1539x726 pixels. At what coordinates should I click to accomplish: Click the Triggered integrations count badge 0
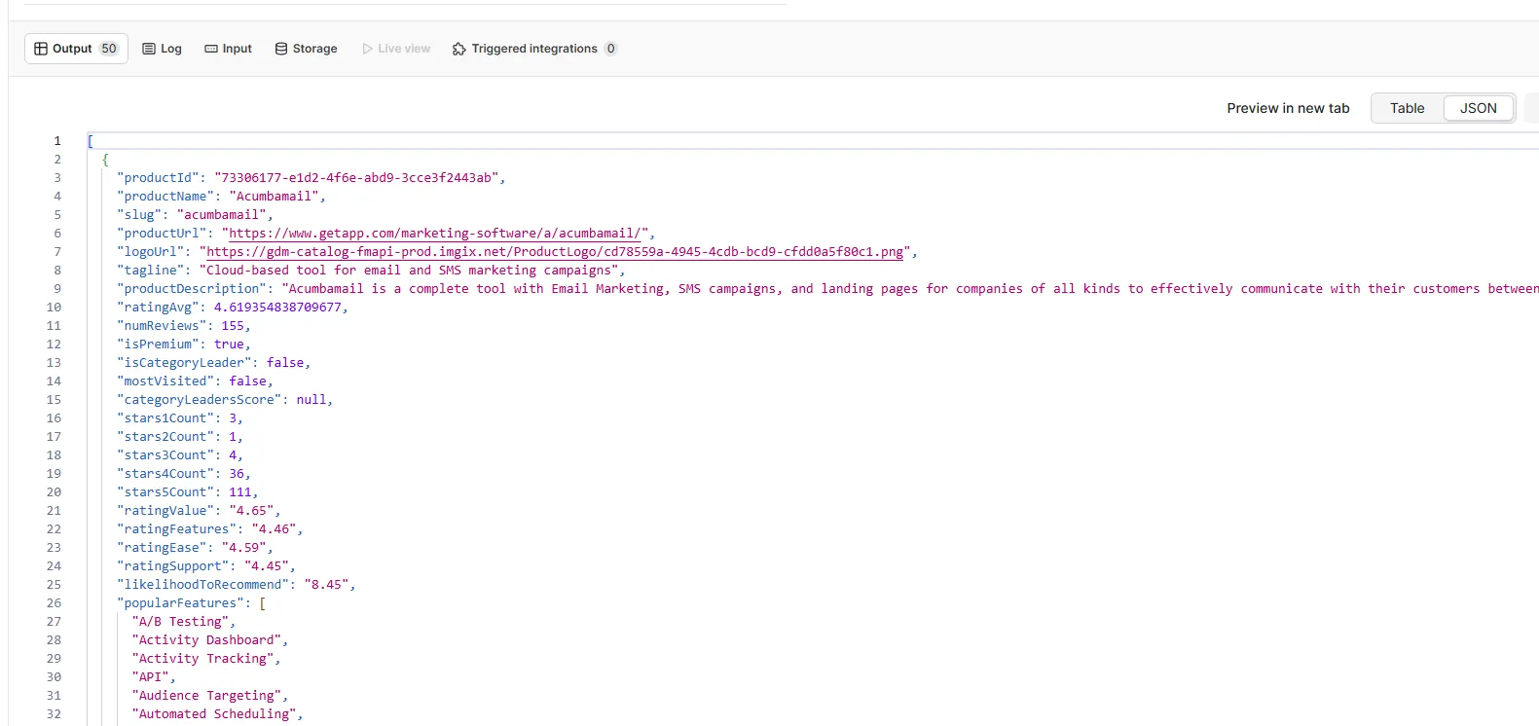(610, 49)
